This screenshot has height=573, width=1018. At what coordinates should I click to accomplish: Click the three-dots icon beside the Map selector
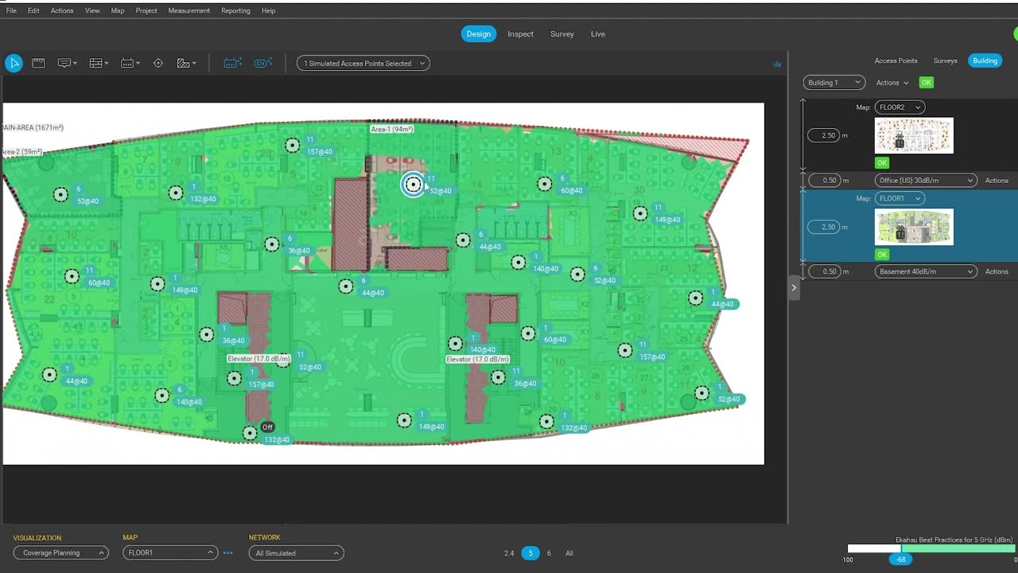click(x=227, y=553)
